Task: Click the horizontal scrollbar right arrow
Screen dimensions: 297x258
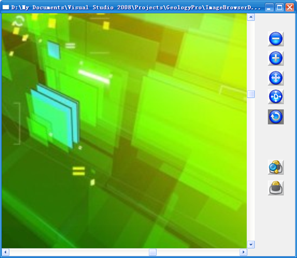Action: (243, 252)
